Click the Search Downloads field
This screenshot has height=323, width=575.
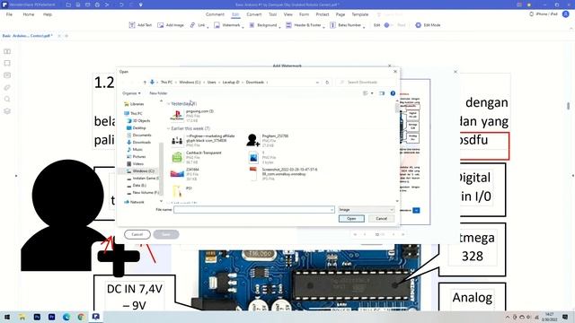pyautogui.click(x=365, y=83)
